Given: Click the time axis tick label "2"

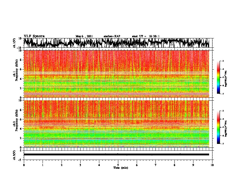Looking at the screenshot, I should click(62, 165).
